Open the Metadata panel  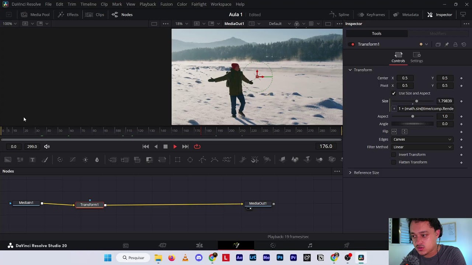tap(406, 15)
